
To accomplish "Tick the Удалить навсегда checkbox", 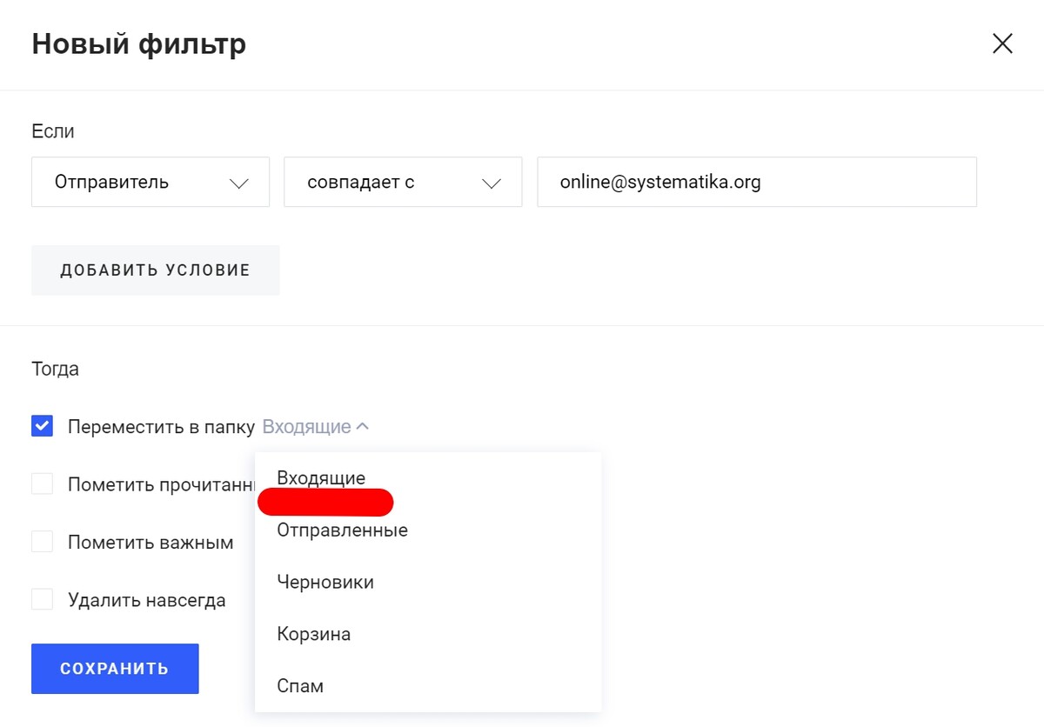I will pos(43,600).
